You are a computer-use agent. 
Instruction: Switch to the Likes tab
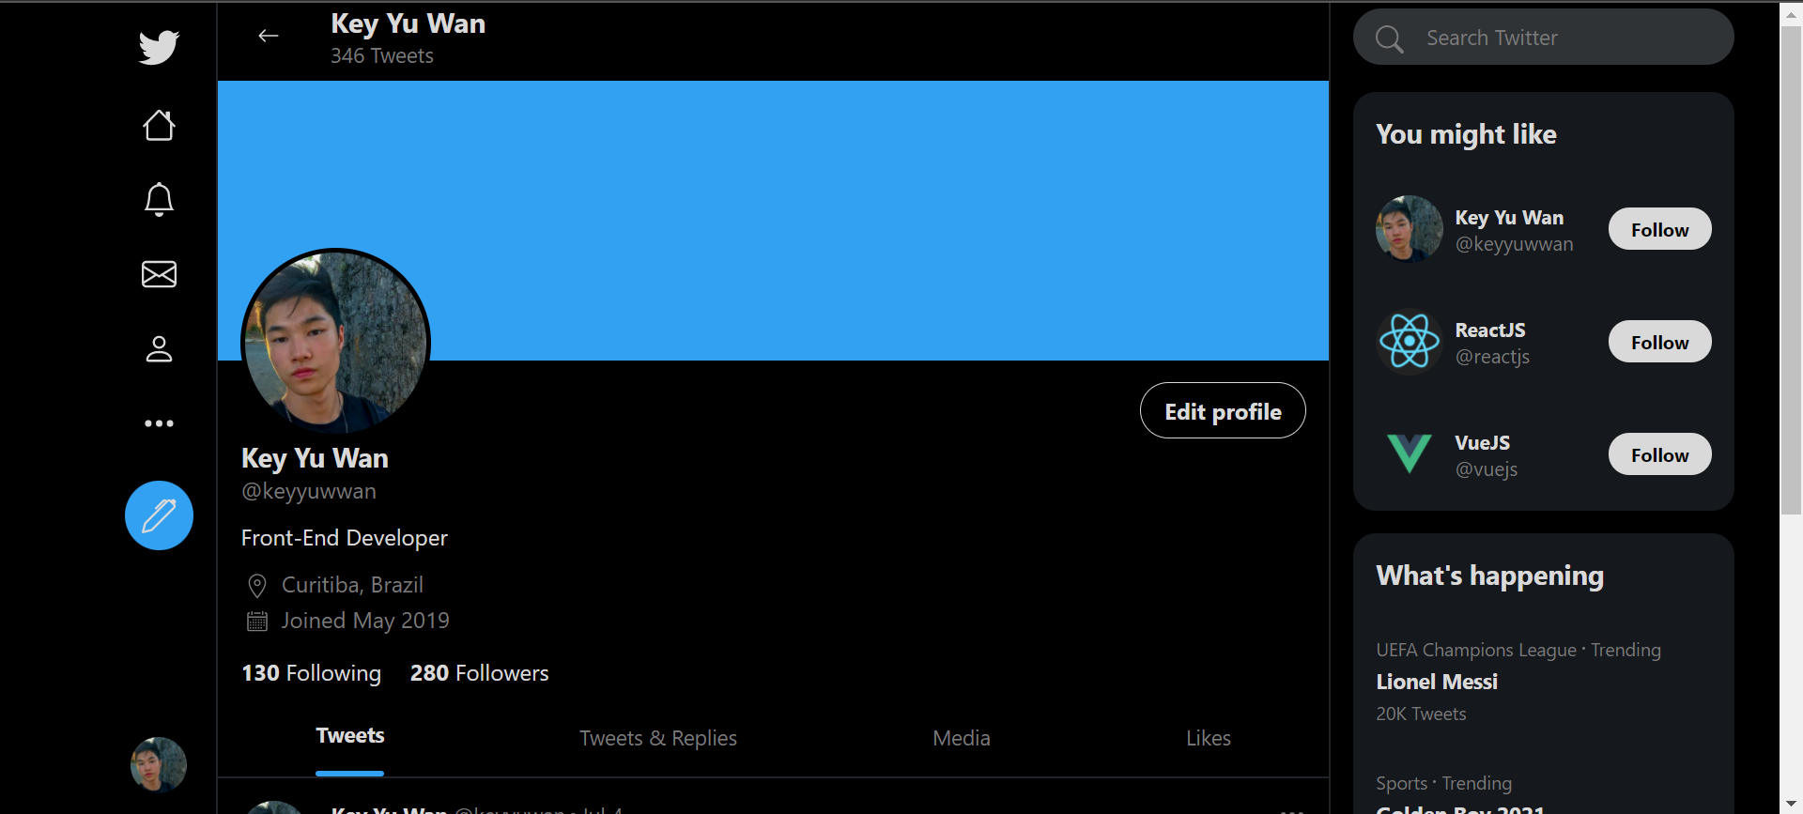pos(1209,738)
